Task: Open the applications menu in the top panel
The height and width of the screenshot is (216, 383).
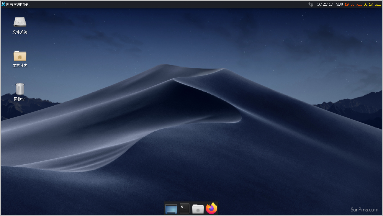Action: [16, 4]
